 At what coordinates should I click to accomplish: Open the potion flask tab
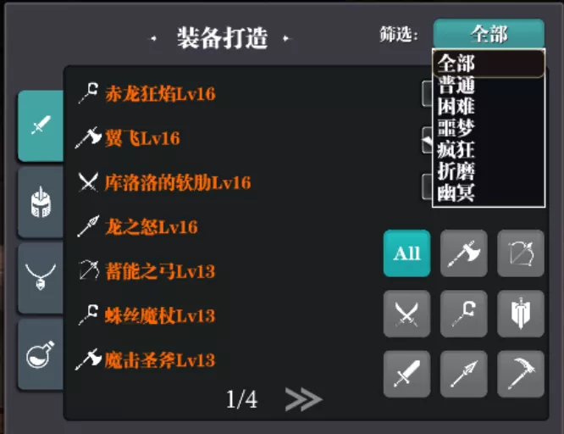pos(41,354)
